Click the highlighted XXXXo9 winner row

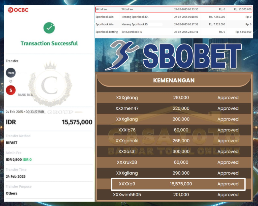(178, 184)
